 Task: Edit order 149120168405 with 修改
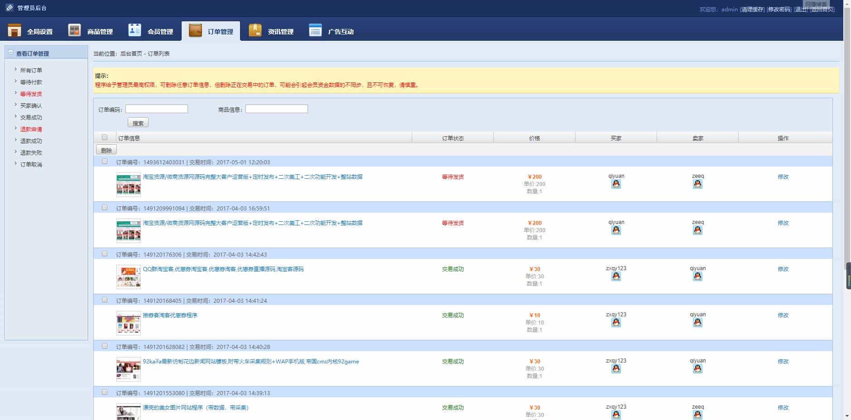pos(783,315)
